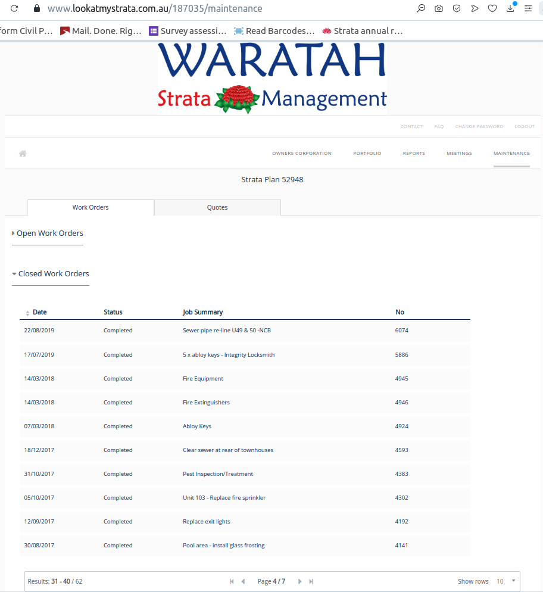
Task: Collapse the Closed Work Orders section
Action: 51,274
